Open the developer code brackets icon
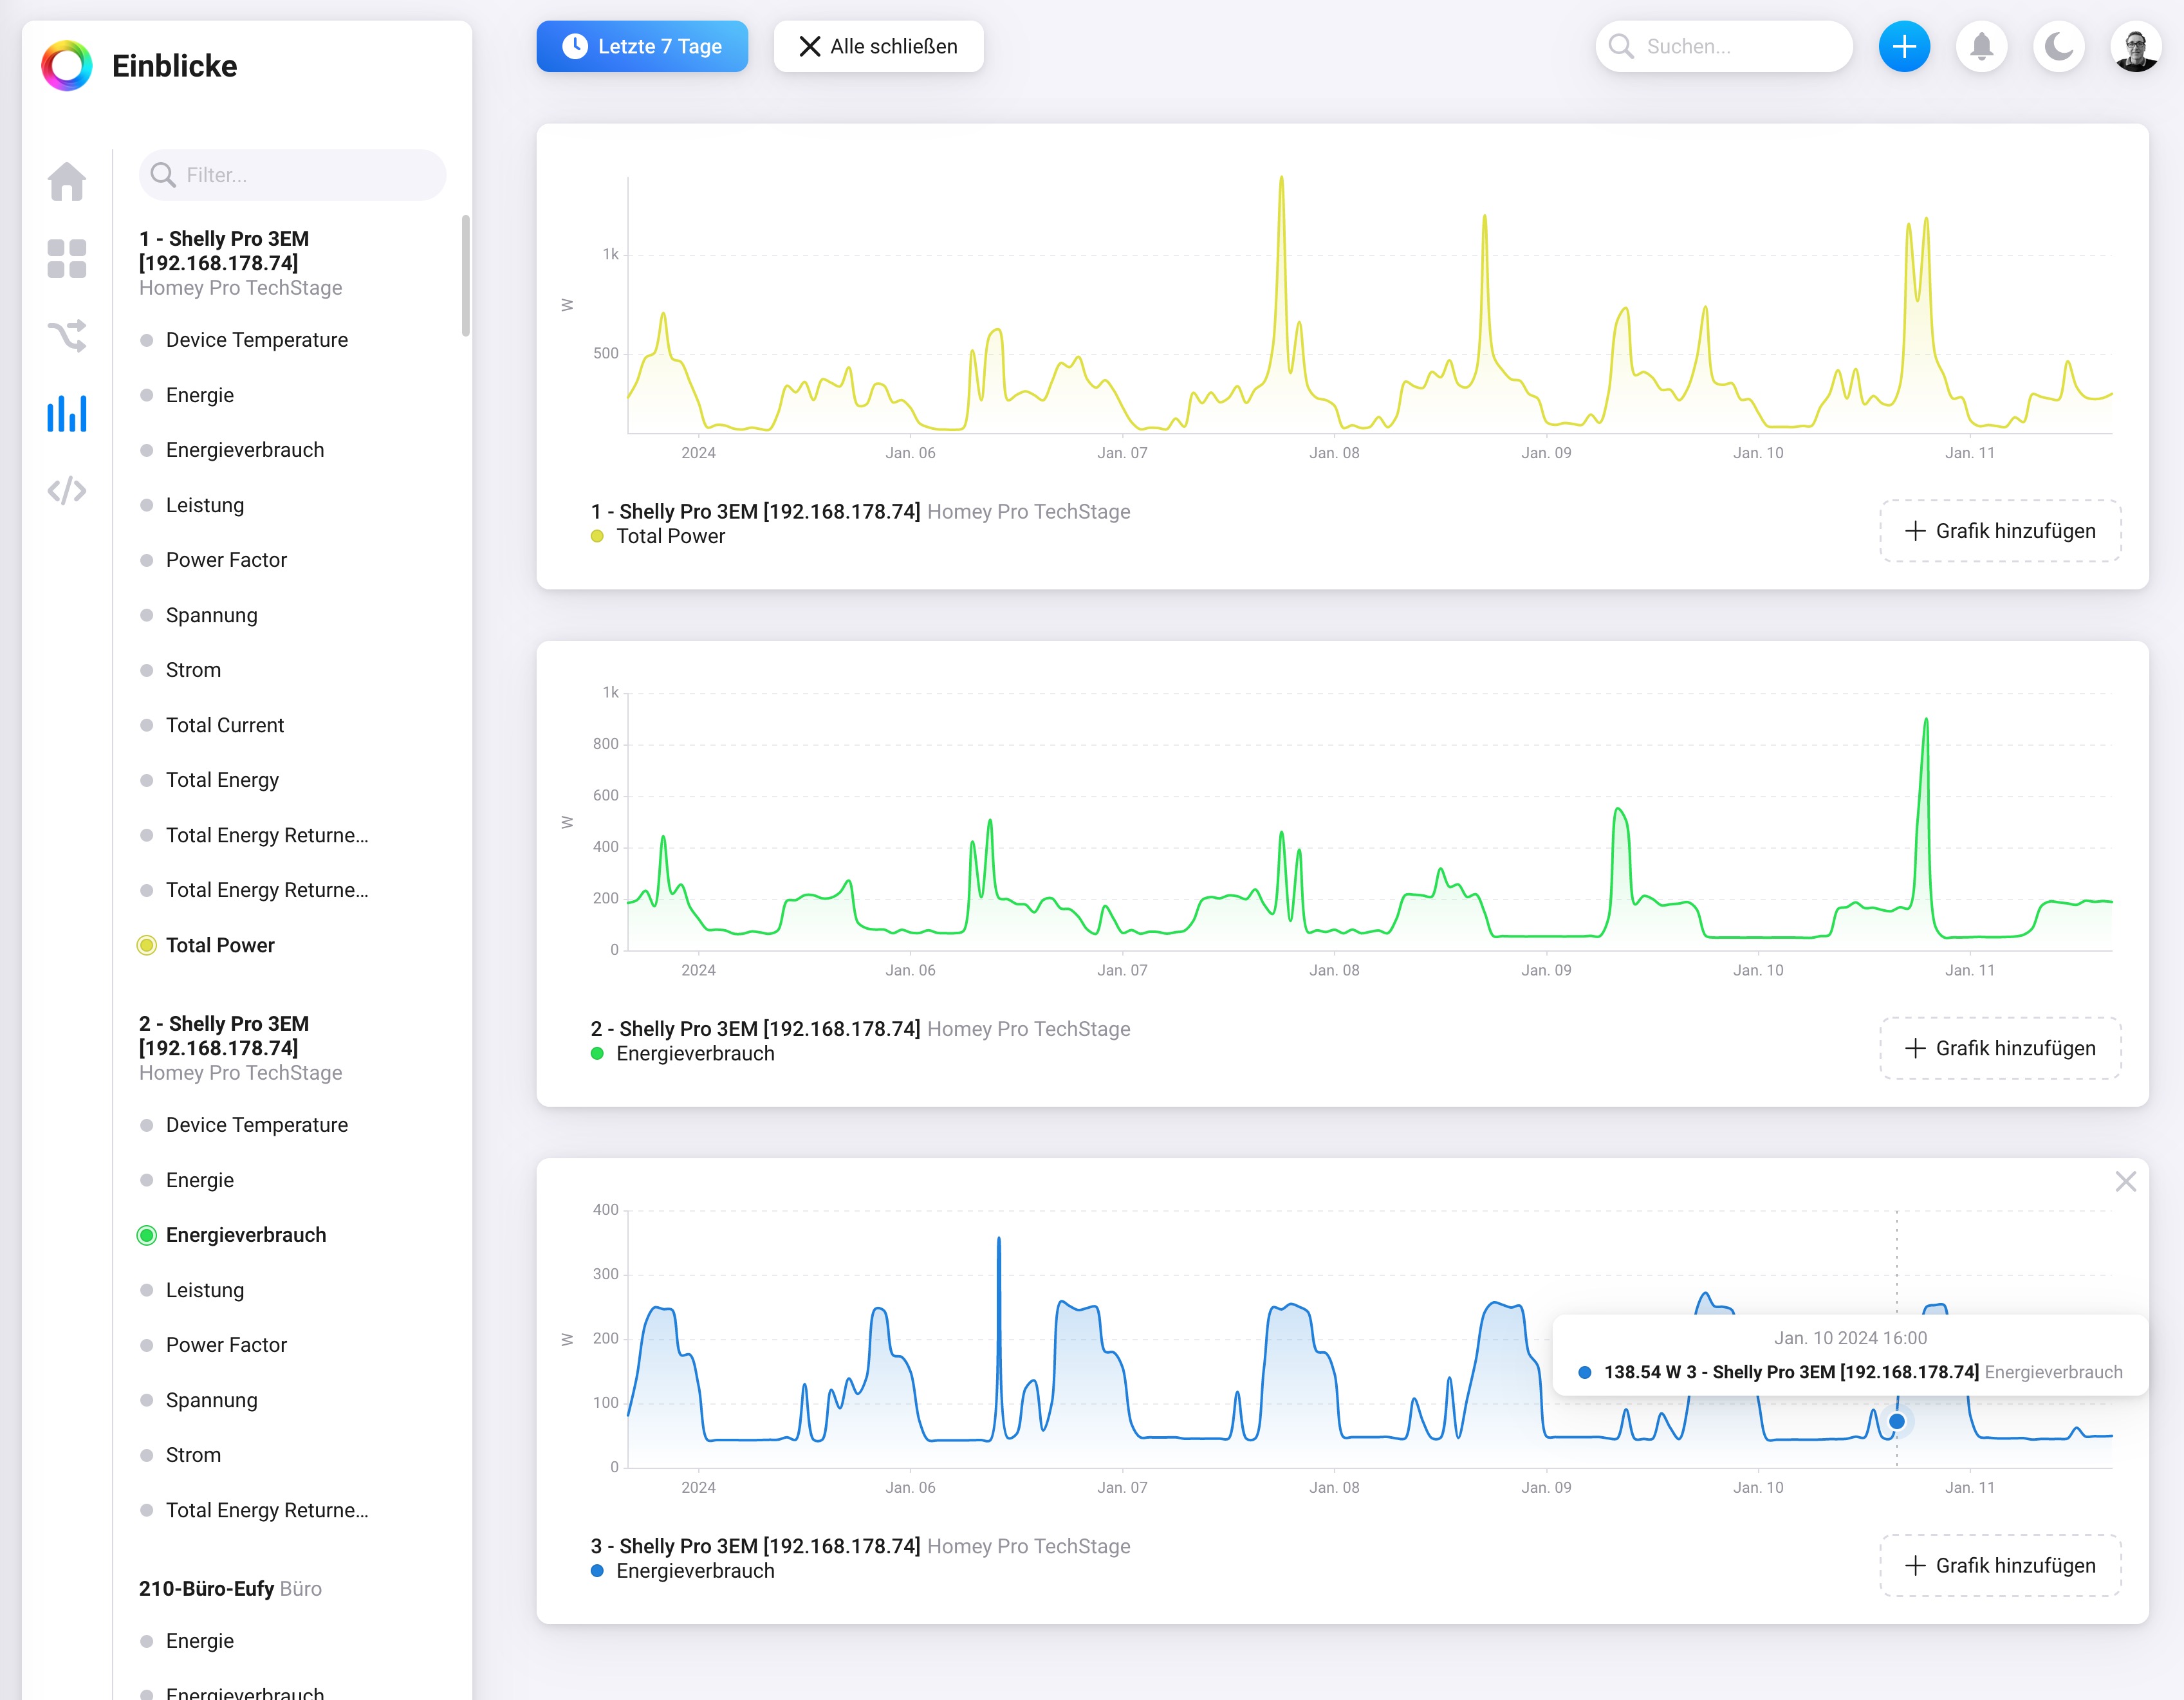Viewport: 2184px width, 1700px height. coord(67,491)
